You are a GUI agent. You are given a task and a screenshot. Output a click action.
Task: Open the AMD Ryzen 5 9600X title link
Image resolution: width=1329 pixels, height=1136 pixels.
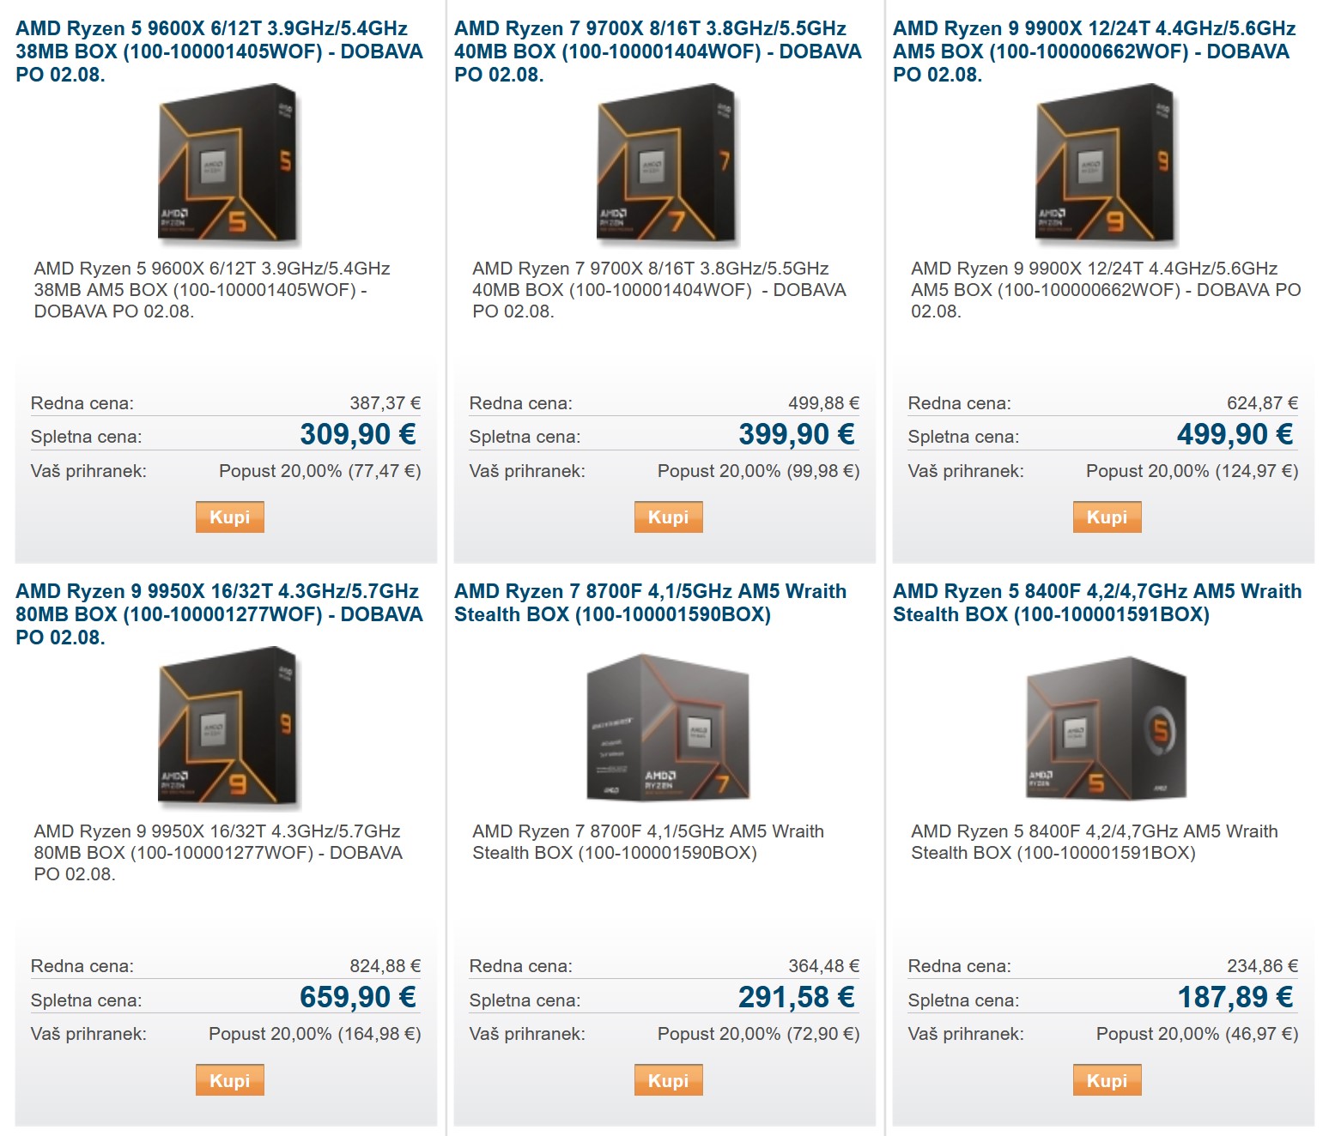tap(219, 51)
